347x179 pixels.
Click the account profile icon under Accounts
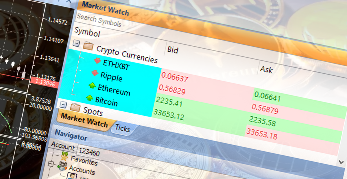click(x=72, y=176)
